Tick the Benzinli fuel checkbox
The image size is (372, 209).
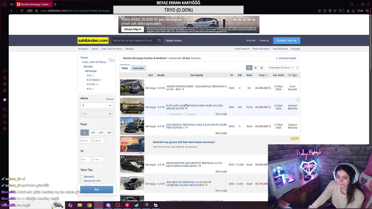pos(82,176)
